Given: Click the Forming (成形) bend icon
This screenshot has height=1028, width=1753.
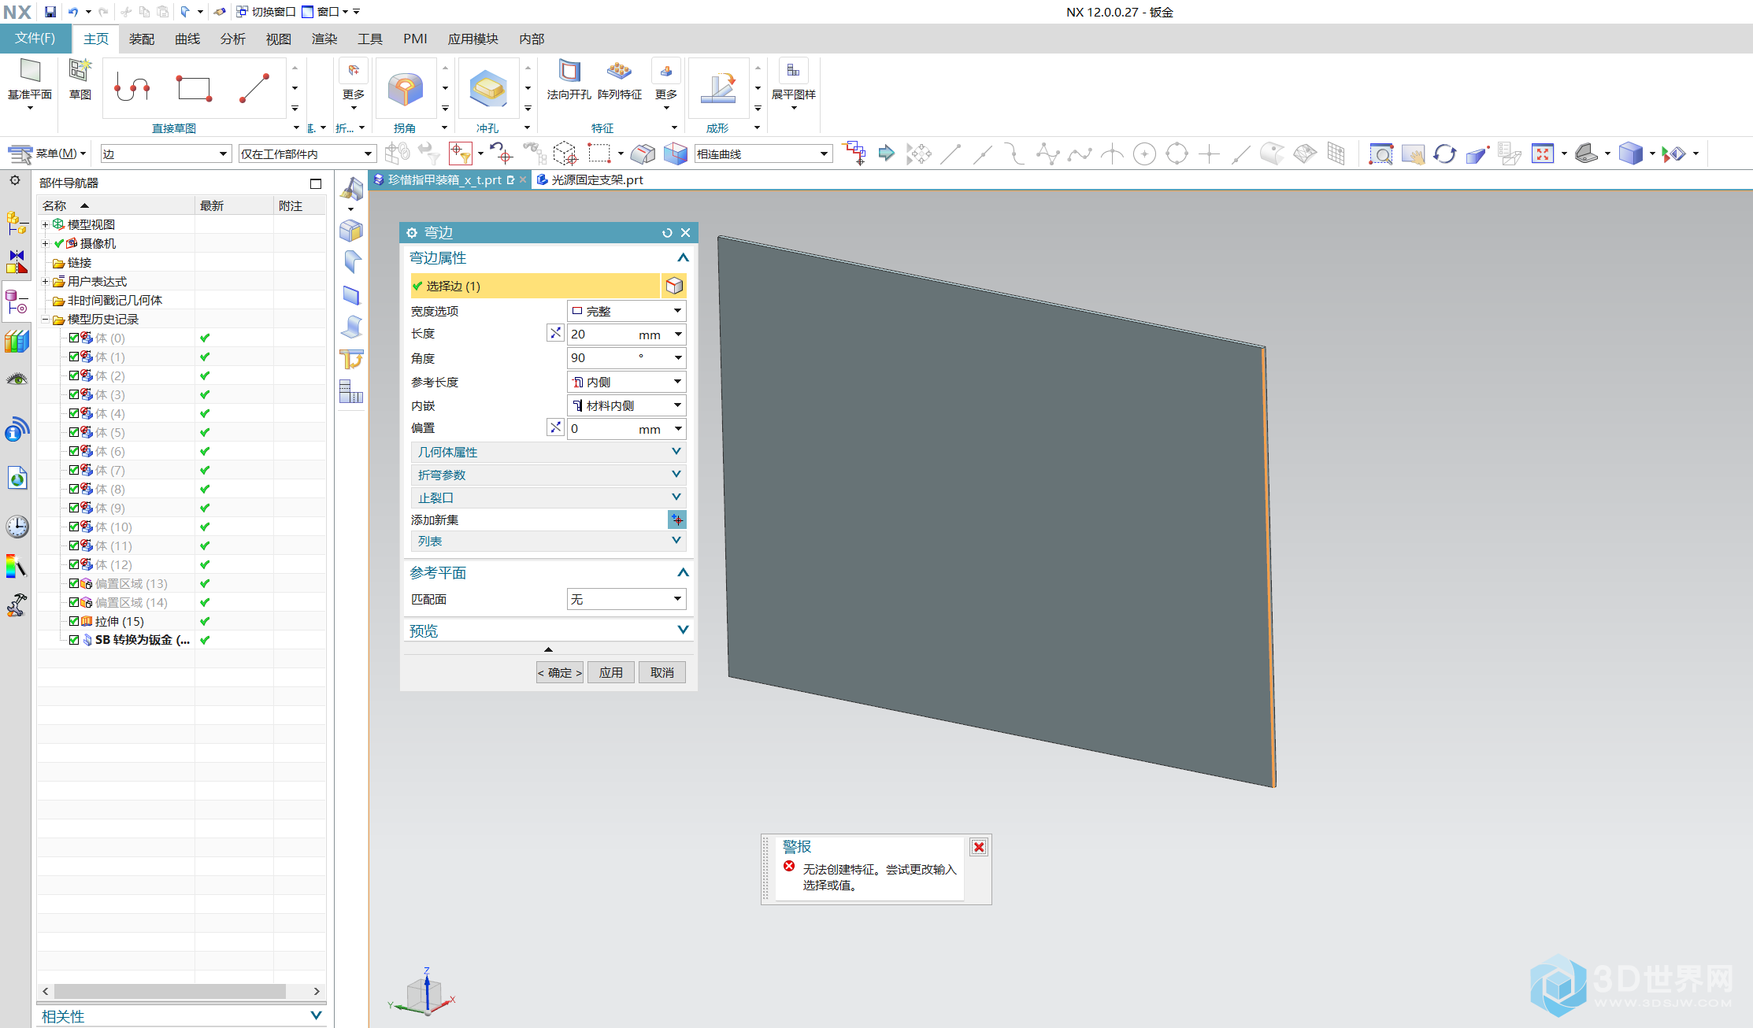Looking at the screenshot, I should click(717, 88).
